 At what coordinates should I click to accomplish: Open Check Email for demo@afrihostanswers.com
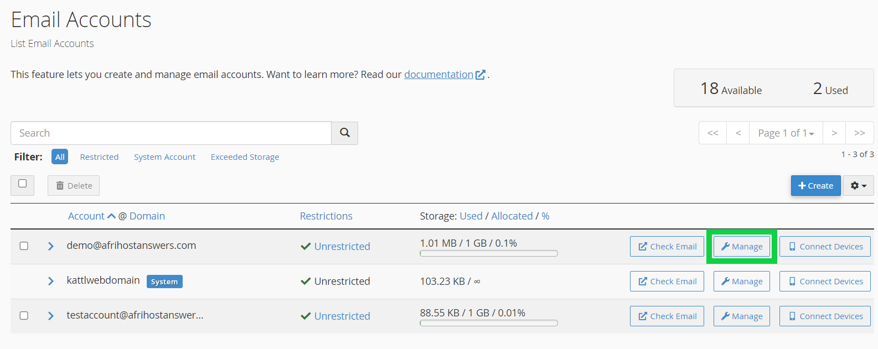(667, 247)
